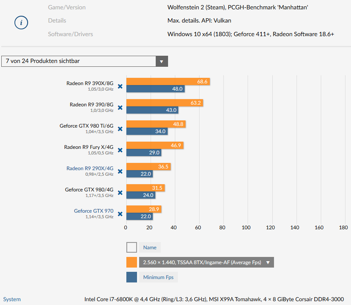Image resolution: width=351 pixels, height=305 pixels.
Task: Click the 100 axis label on the chart
Action: click(x=246, y=228)
